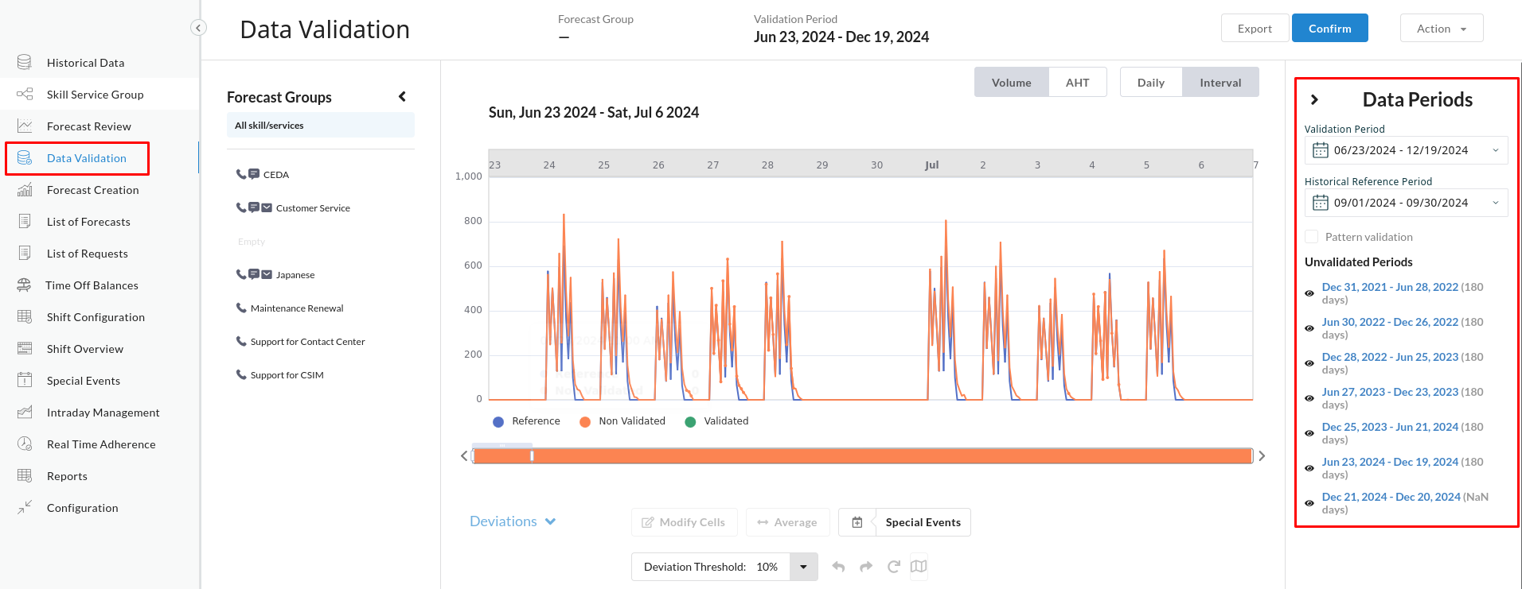This screenshot has width=1522, height=589.
Task: Open the Dec 28, 2022 - Jun 25, 2023 period link
Action: (x=1390, y=357)
